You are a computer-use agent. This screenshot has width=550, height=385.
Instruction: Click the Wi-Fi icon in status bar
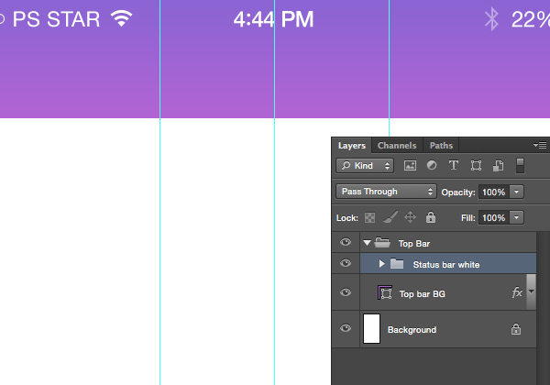coord(121,18)
